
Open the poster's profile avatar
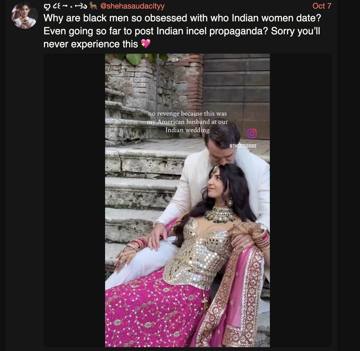coord(24,16)
